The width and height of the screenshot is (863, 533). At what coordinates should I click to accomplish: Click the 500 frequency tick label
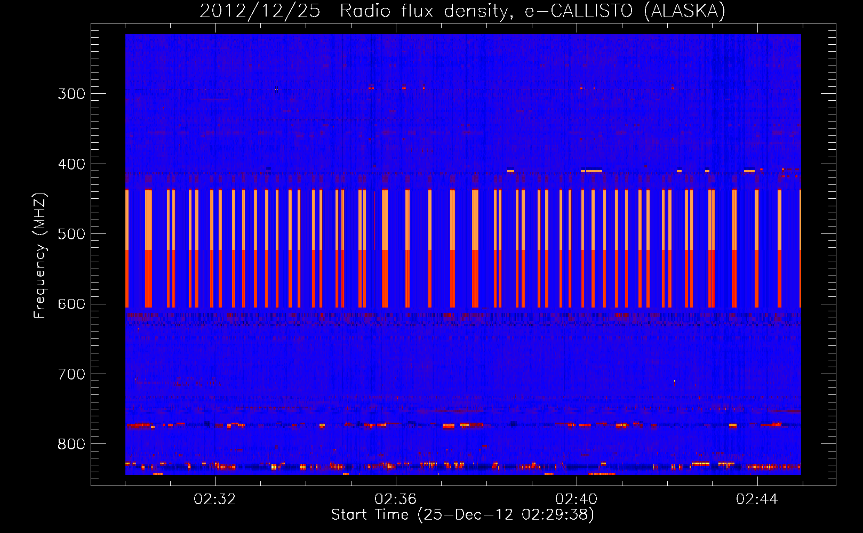pyautogui.click(x=71, y=234)
